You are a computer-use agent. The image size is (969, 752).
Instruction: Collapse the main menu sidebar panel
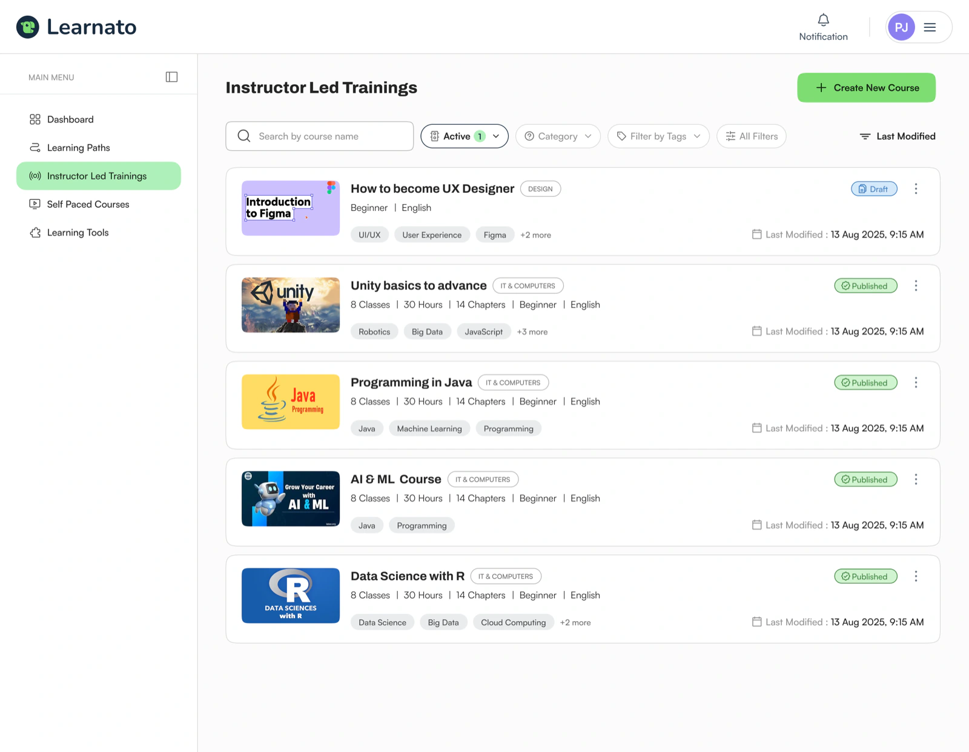[171, 77]
